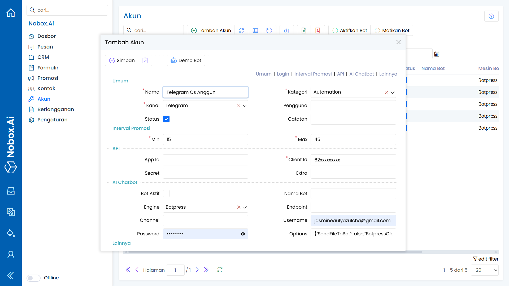Click the timer icon in toolbar
509x286 pixels.
coord(286,31)
